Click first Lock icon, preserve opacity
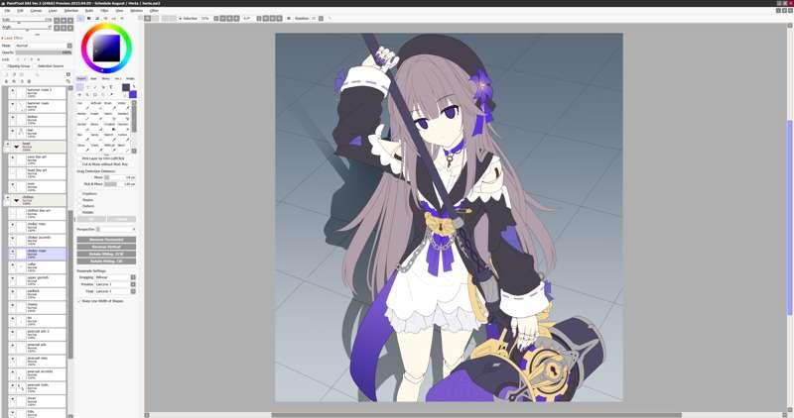The width and height of the screenshot is (794, 418). click(x=18, y=59)
